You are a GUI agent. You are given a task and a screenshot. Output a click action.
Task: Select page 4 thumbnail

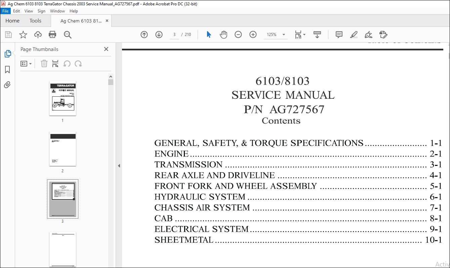tap(63, 250)
